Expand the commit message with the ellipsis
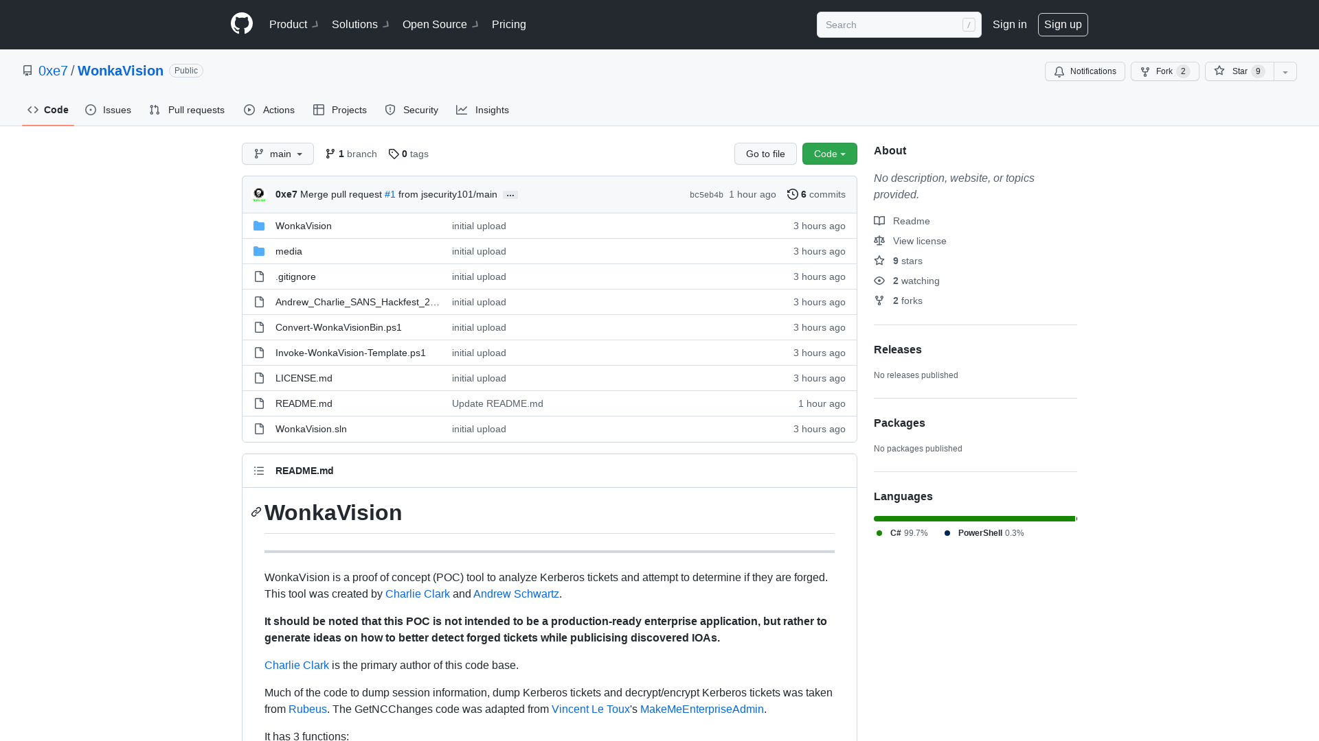 (510, 195)
